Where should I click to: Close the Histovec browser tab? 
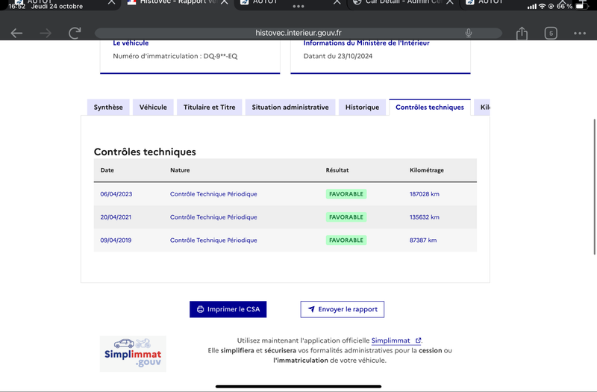tap(225, 2)
